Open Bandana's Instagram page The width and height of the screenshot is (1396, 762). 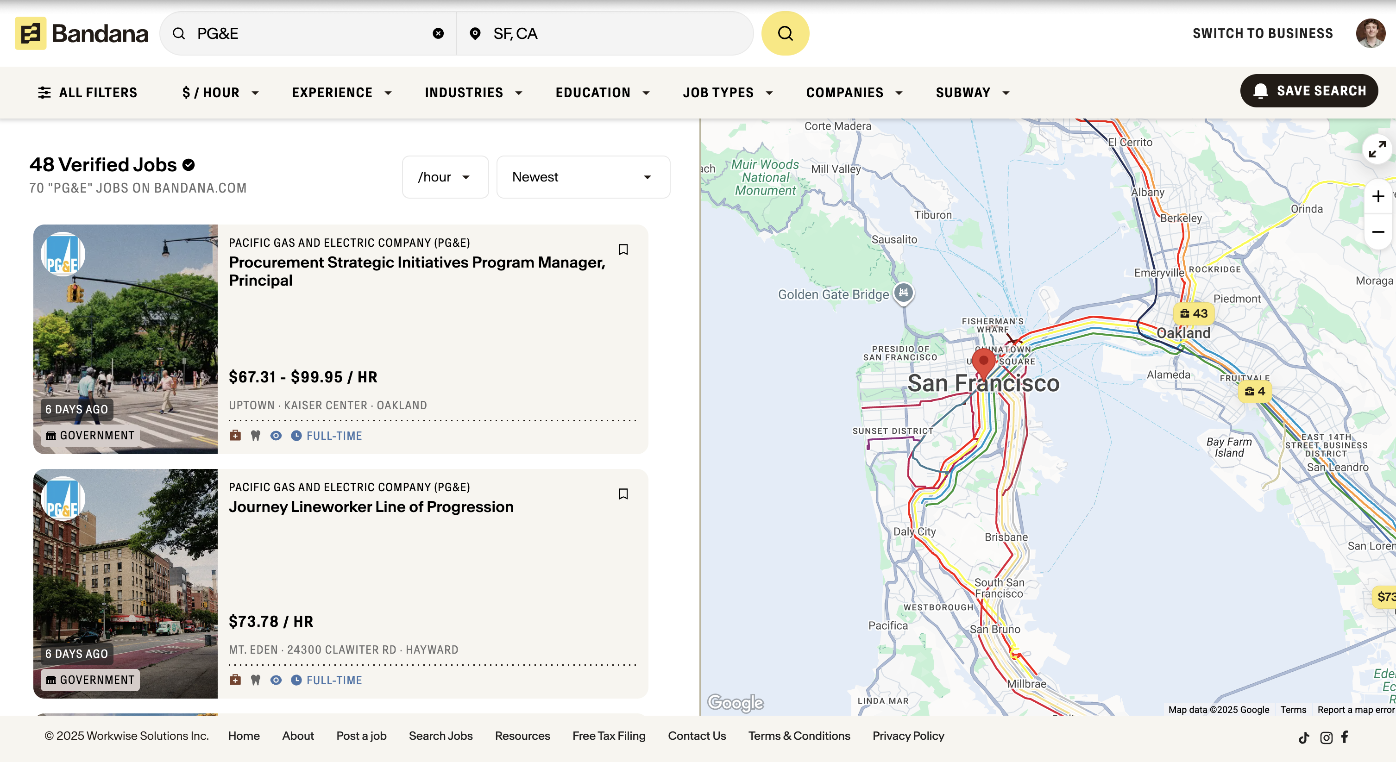click(x=1326, y=737)
